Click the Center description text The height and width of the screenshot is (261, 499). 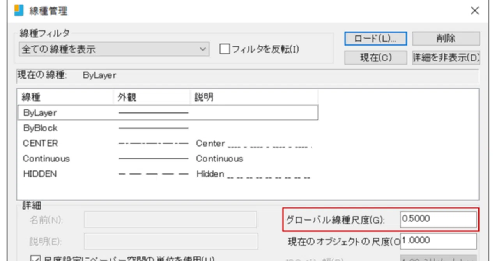pyautogui.click(x=254, y=144)
